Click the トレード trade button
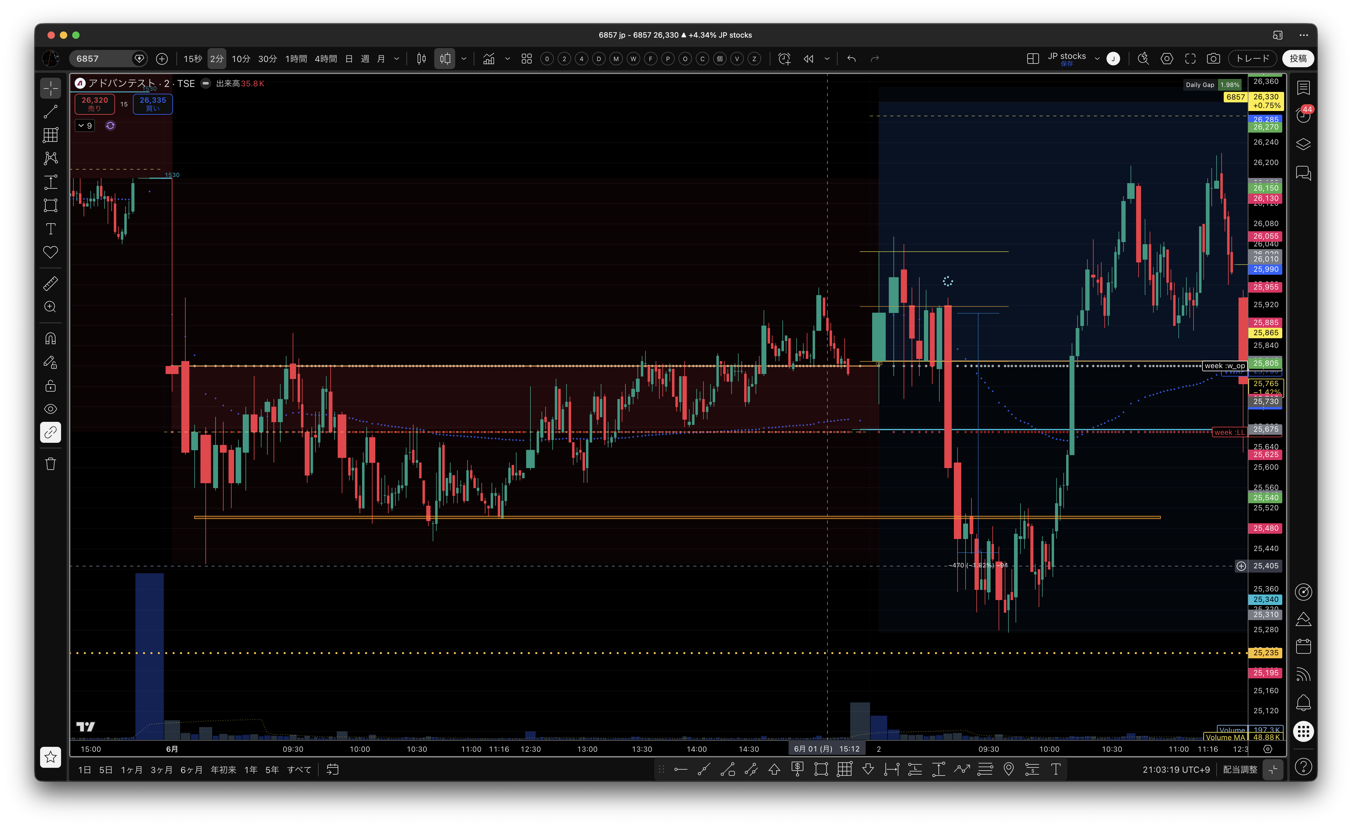The height and width of the screenshot is (827, 1352). coord(1253,59)
